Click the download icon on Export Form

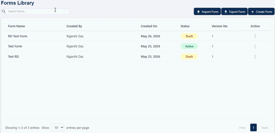[x=226, y=12]
